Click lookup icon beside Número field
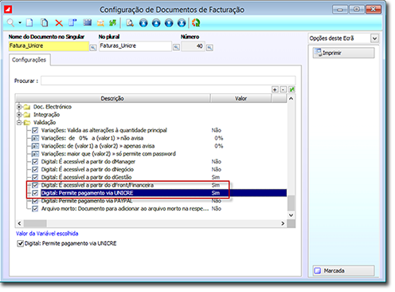 tap(209, 48)
